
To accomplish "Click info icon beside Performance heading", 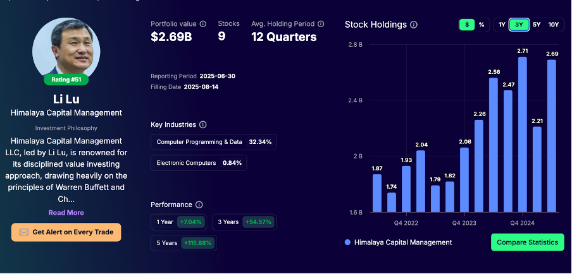I will (x=199, y=205).
